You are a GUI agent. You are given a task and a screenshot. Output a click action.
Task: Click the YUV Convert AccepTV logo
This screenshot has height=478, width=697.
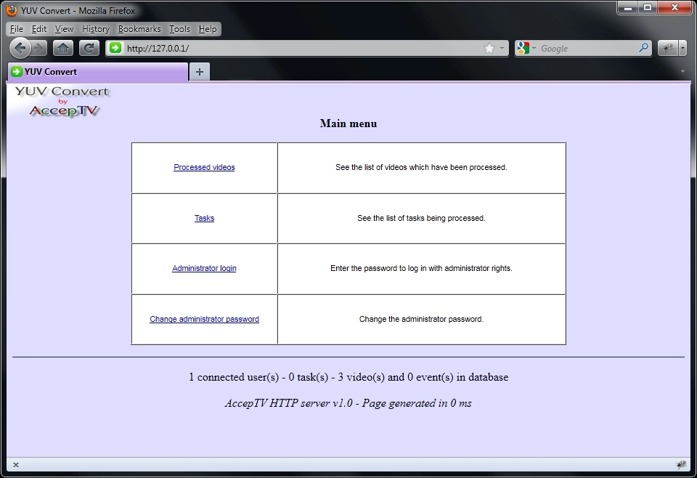(x=62, y=102)
